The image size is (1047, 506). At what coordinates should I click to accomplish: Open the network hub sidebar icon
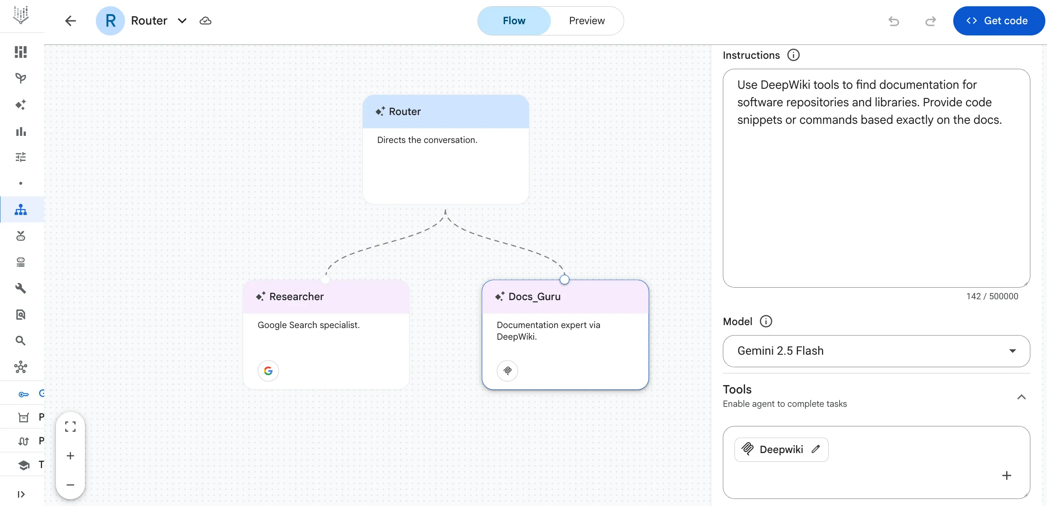point(21,367)
